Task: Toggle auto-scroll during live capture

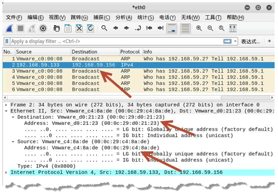Action: pos(172,28)
